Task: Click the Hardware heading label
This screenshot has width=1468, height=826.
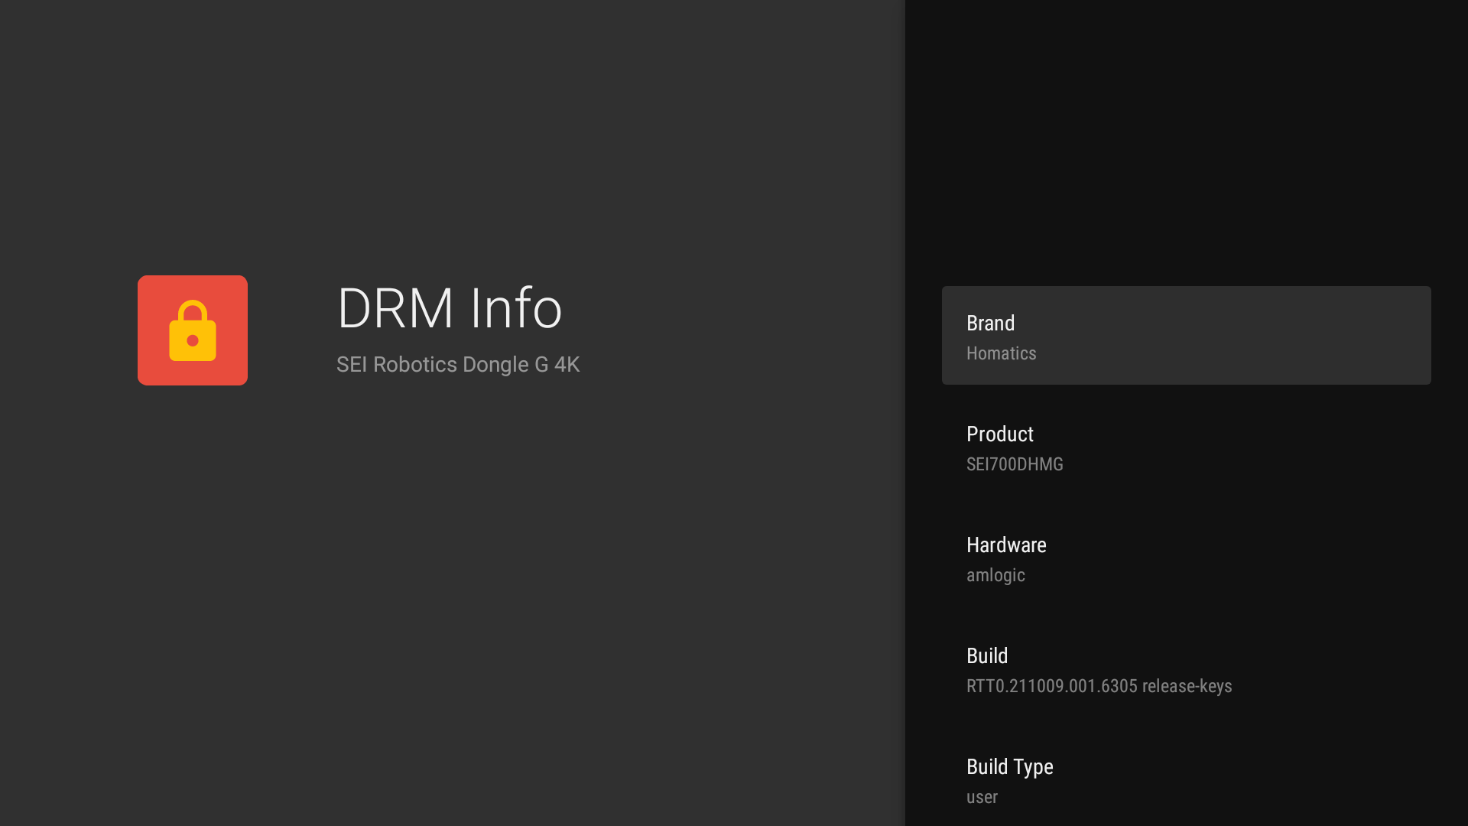Action: click(x=1005, y=545)
